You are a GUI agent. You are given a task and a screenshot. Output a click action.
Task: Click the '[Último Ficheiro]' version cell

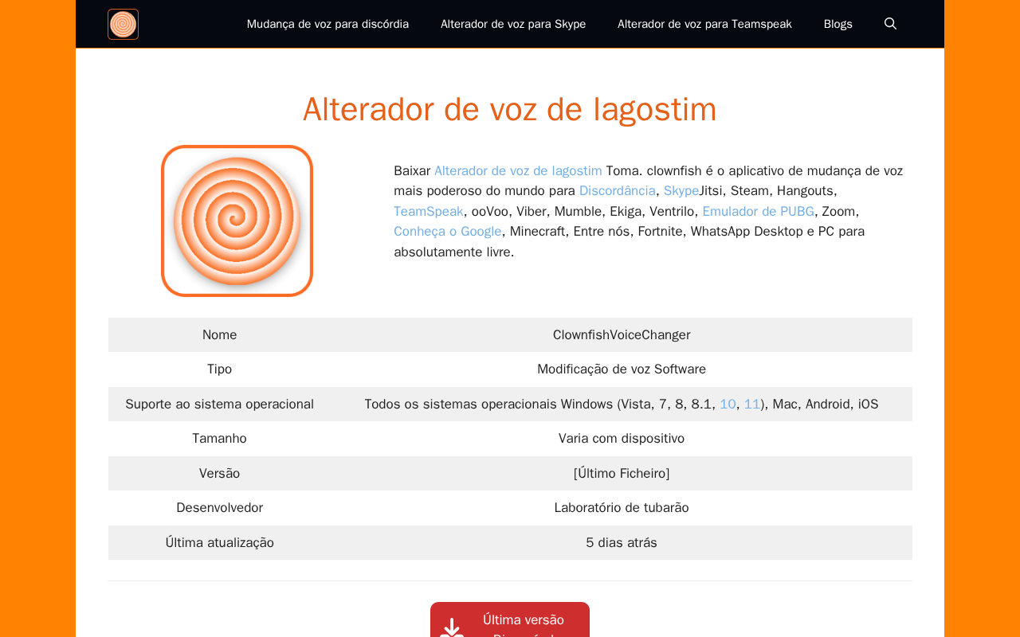click(622, 474)
